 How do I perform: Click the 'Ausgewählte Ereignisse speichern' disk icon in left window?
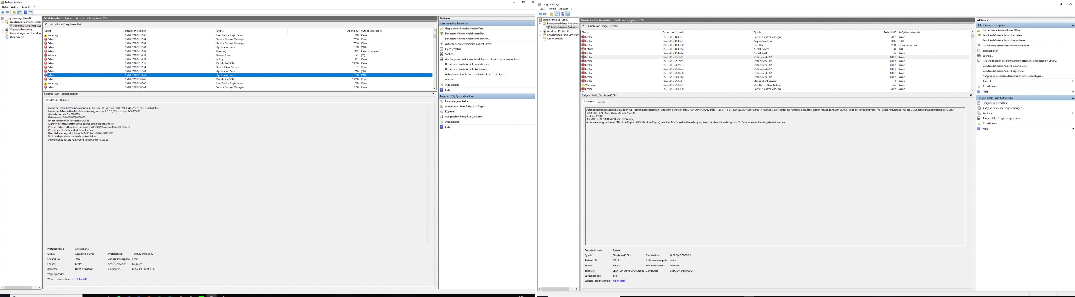(441, 116)
